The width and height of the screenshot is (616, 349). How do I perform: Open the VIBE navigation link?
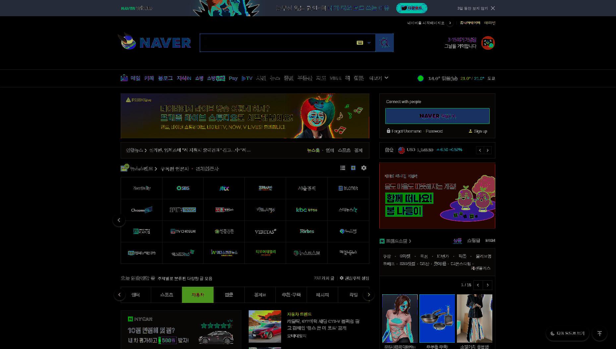336,78
